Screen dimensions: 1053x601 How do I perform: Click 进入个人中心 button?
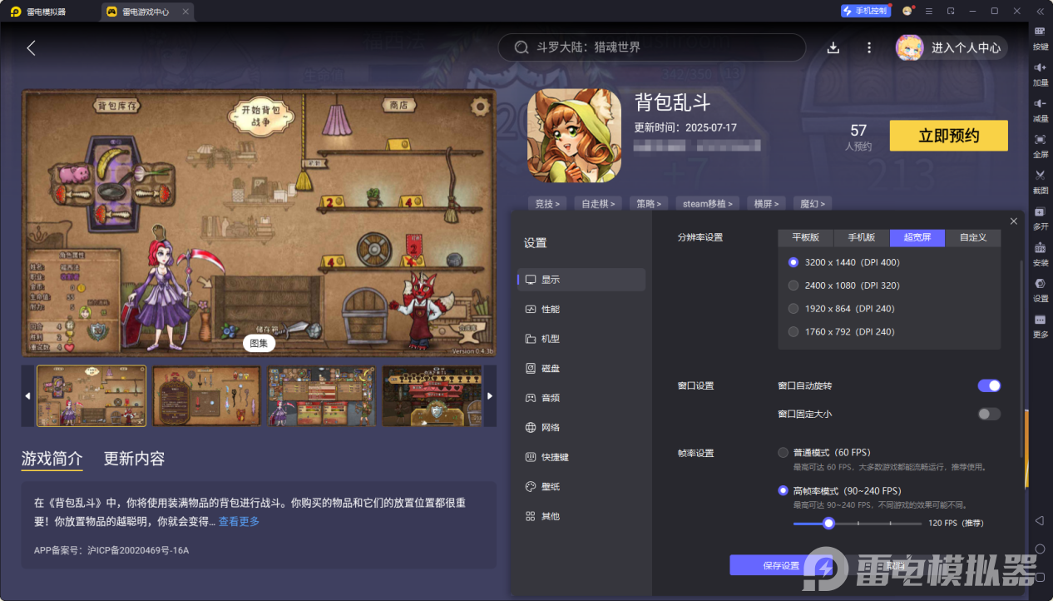[x=952, y=47]
